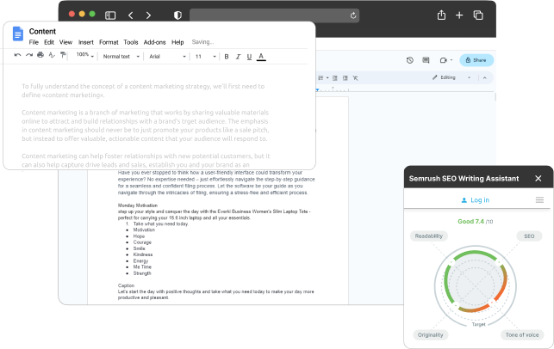Screen dimensions: 554x349
Task: Select the SEO label
Action: [529, 236]
